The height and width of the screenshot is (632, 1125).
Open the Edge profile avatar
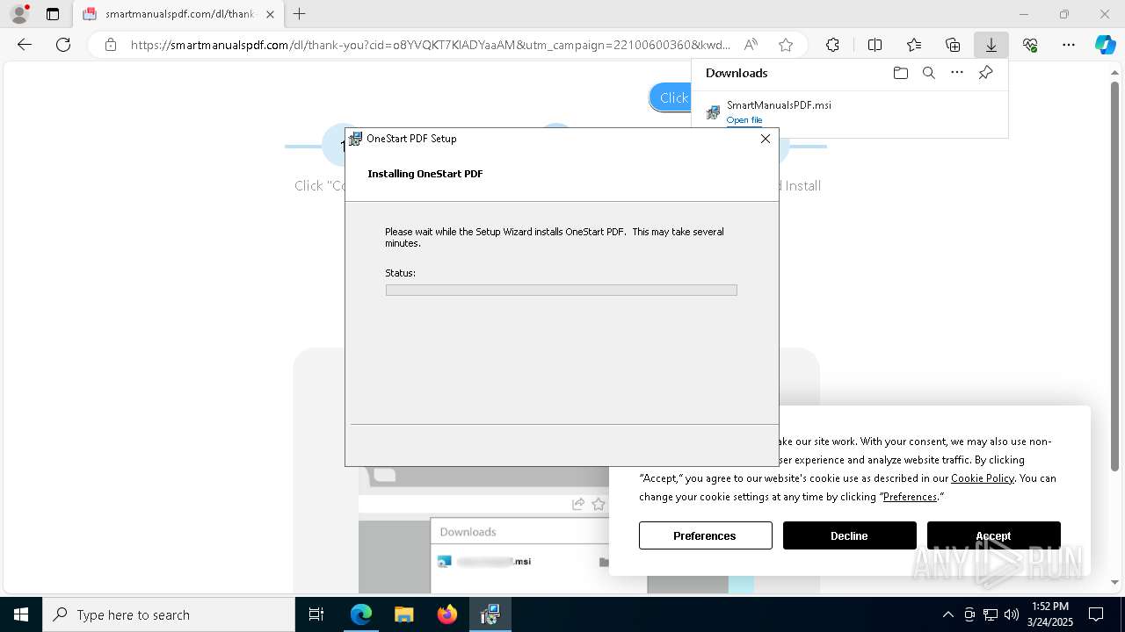click(18, 14)
